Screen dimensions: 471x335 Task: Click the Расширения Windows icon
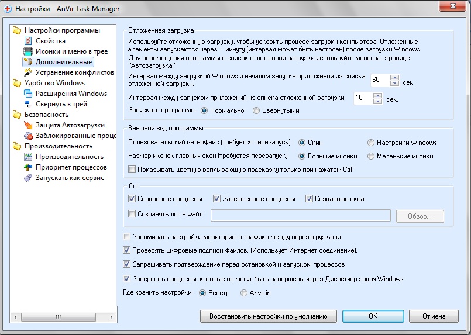28,94
